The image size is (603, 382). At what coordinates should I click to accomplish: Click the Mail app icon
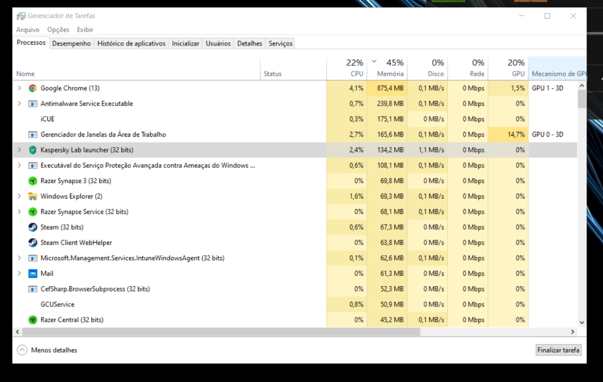pyautogui.click(x=33, y=274)
